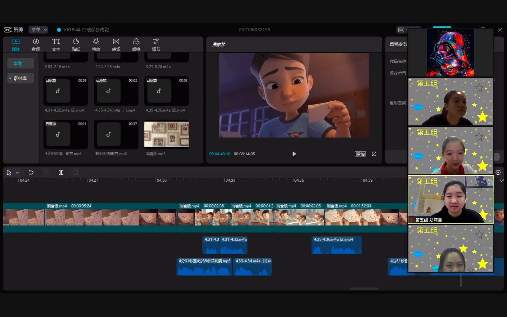The image size is (507, 317).
Task: Select the 4.31-4.32.m4a audio clip on timeline
Action: pyautogui.click(x=234, y=245)
